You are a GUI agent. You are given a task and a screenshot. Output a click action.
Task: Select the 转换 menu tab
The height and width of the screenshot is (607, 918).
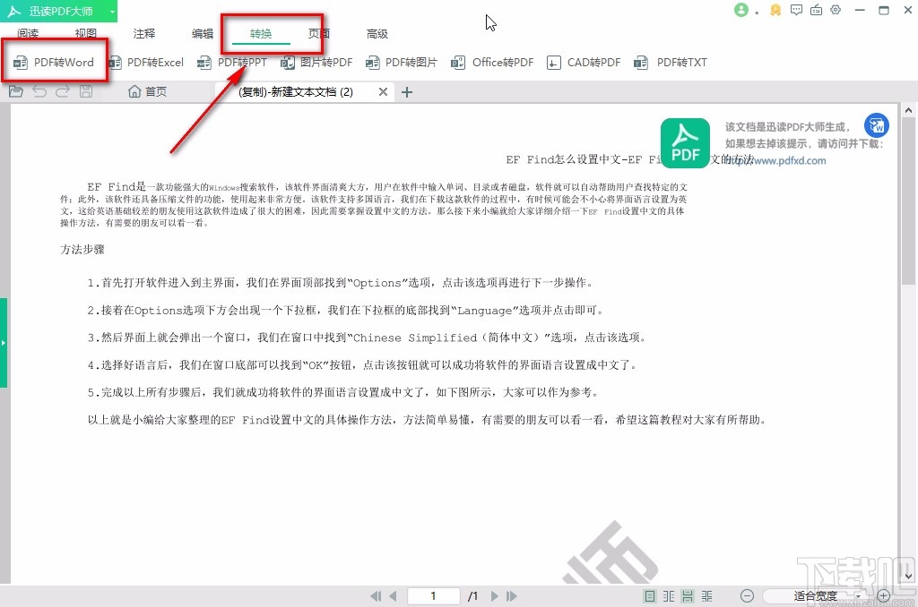coord(261,33)
